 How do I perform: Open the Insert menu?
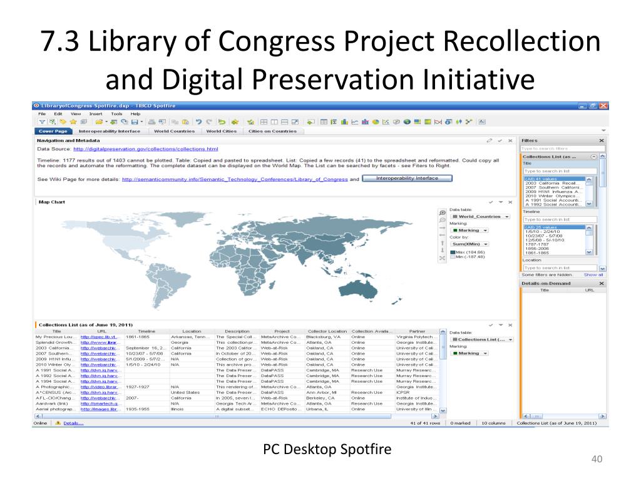point(96,114)
